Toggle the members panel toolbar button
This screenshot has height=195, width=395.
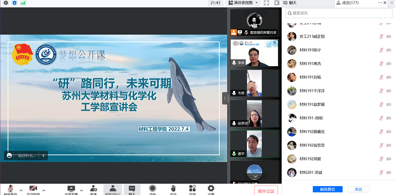pos(113,190)
